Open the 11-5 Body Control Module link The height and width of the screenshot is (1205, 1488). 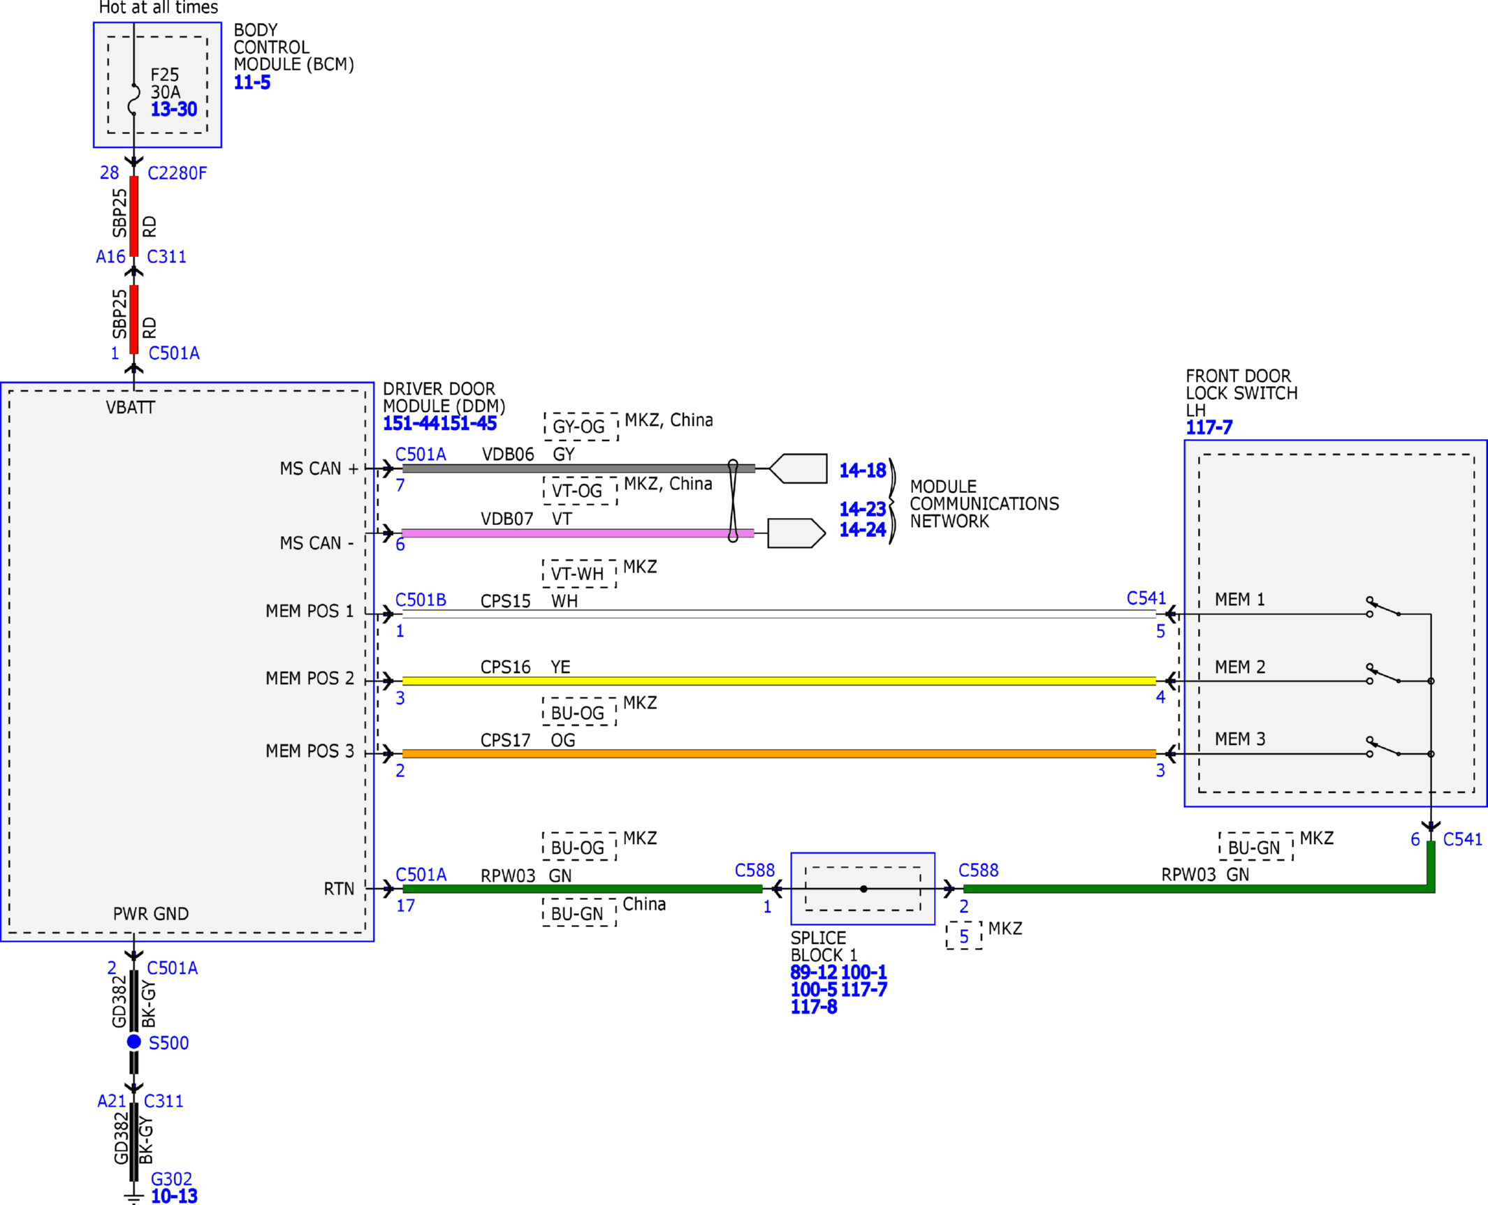click(x=251, y=82)
